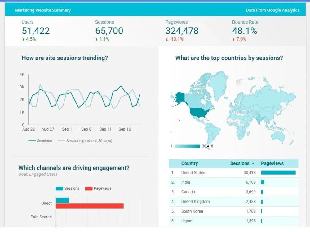This screenshot has width=310, height=232.
Task: Select the United States table row
Action: 233,173
